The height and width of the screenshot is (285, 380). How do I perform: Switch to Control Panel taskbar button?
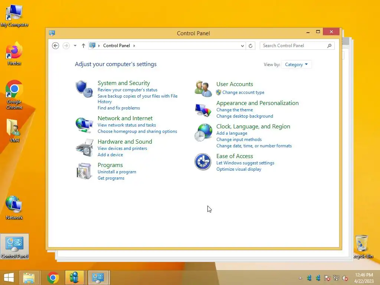coord(98,278)
